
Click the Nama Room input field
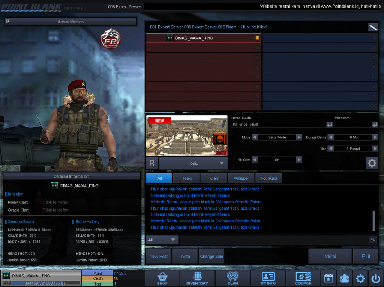click(x=279, y=124)
